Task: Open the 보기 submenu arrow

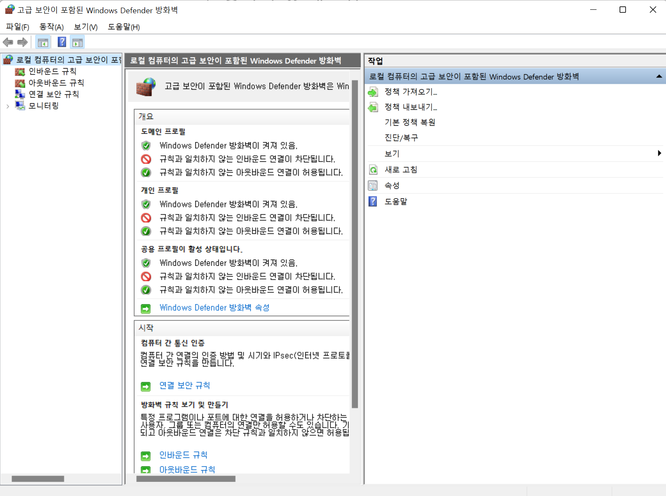Action: (659, 153)
